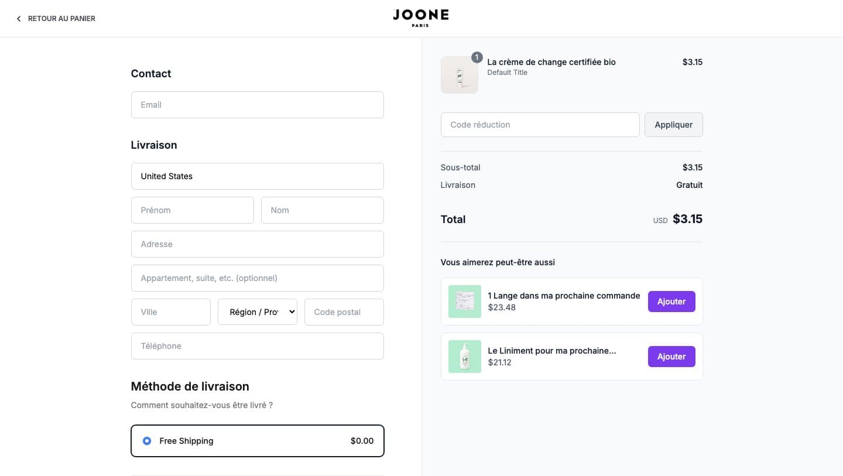Open the United States country selector
The height and width of the screenshot is (476, 843).
tap(258, 176)
